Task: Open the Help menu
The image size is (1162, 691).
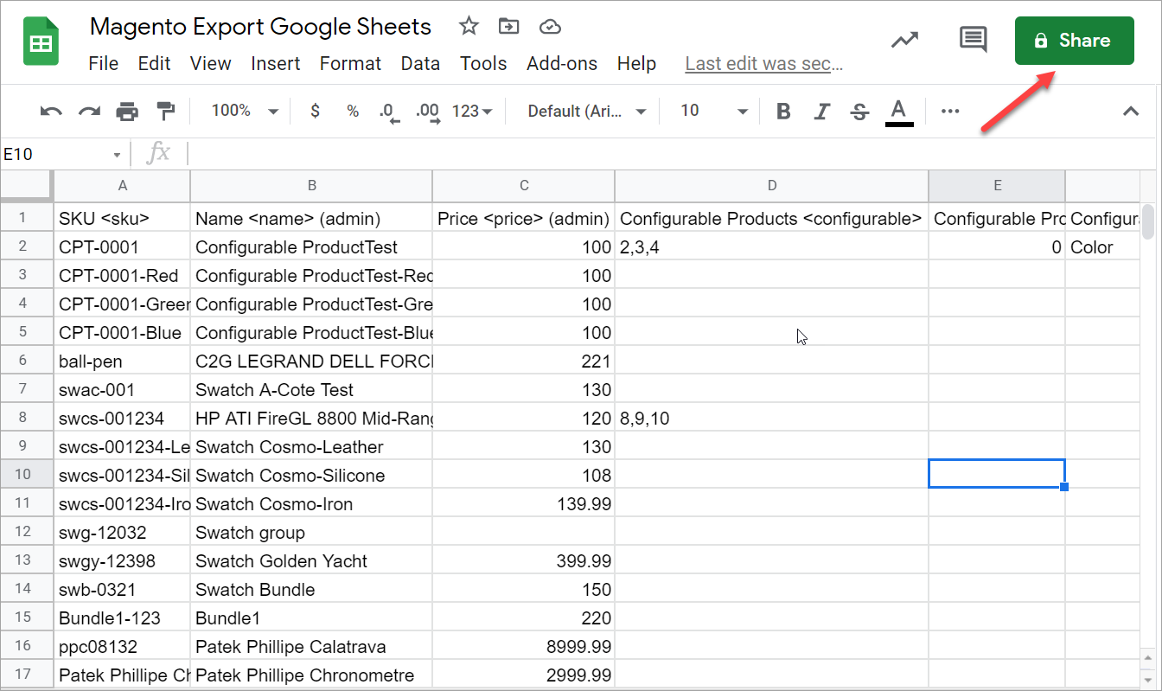Action: click(636, 63)
